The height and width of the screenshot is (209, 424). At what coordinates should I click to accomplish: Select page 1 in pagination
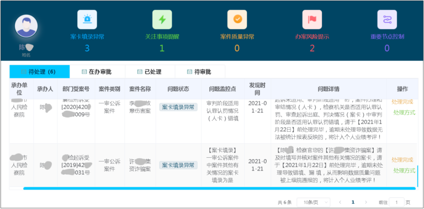click(x=353, y=202)
